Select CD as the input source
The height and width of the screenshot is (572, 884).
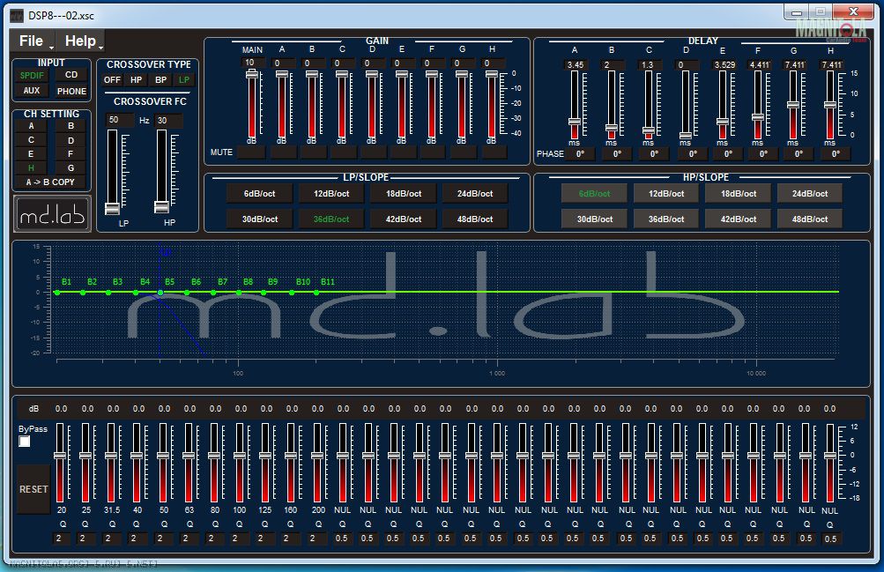coord(71,74)
